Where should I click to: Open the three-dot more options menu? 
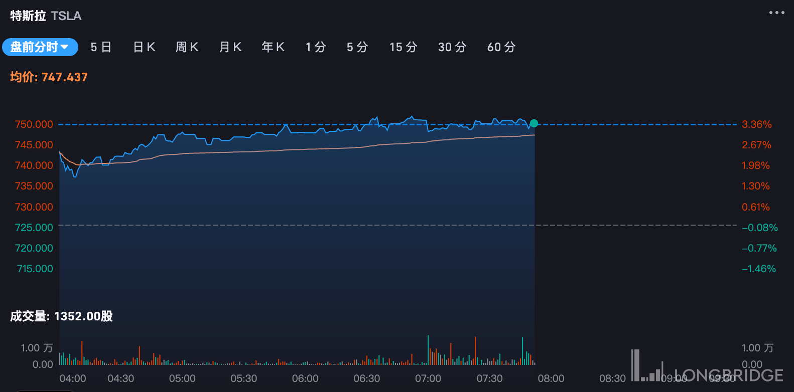point(776,13)
